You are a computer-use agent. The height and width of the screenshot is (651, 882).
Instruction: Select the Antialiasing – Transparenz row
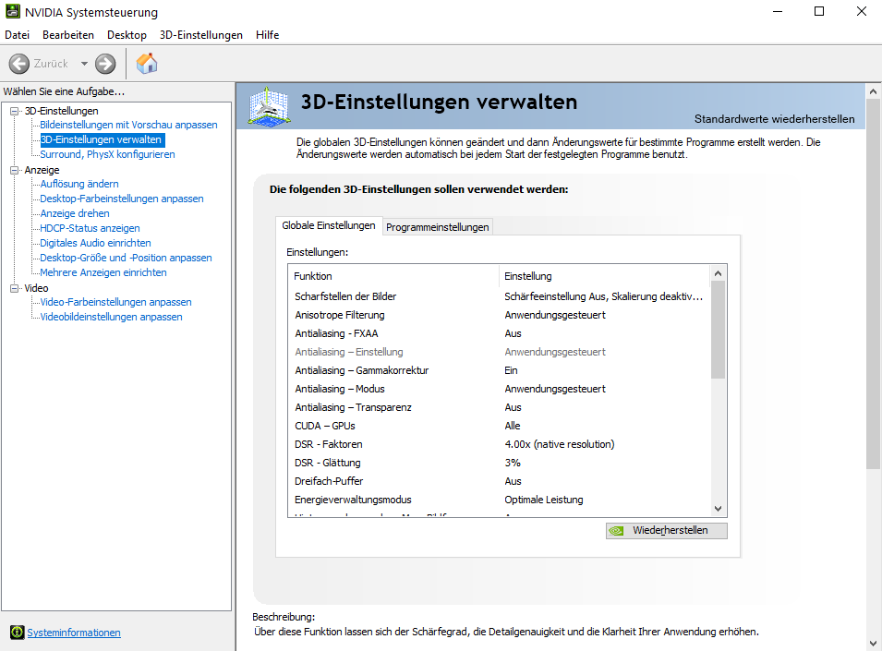point(499,407)
